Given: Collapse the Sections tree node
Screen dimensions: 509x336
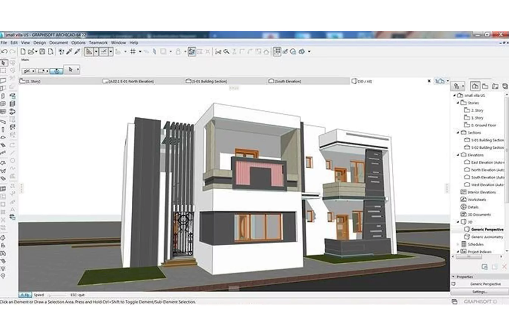Looking at the screenshot, I should point(458,132).
